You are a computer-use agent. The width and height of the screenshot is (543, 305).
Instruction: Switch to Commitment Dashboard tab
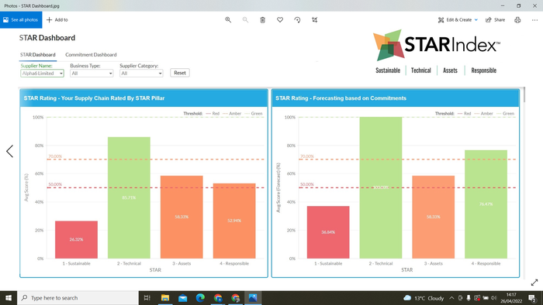[x=91, y=55]
